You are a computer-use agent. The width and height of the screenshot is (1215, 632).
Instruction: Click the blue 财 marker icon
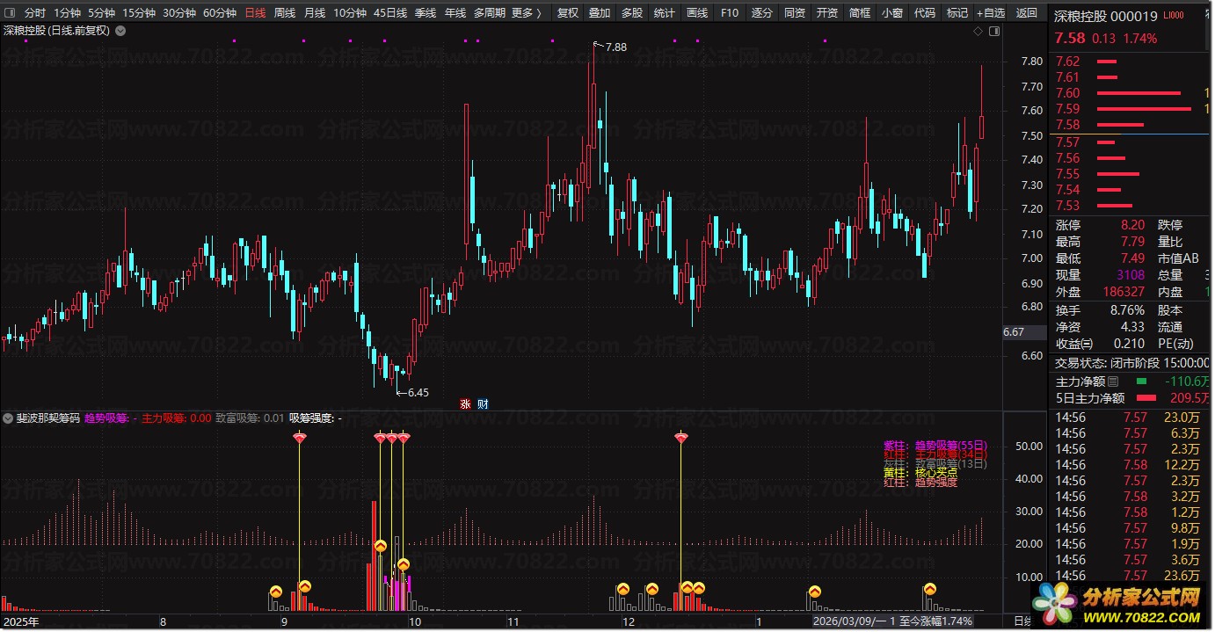pos(482,404)
